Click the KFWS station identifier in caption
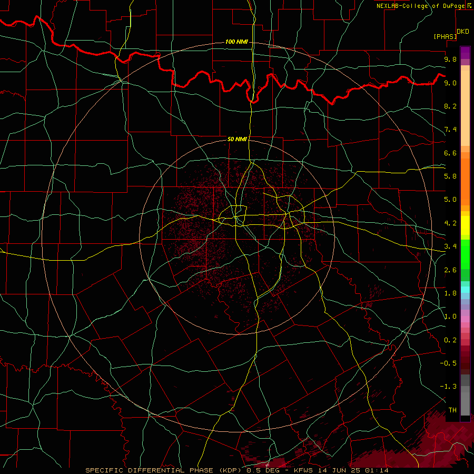This screenshot has height=474, width=474. tap(304, 470)
